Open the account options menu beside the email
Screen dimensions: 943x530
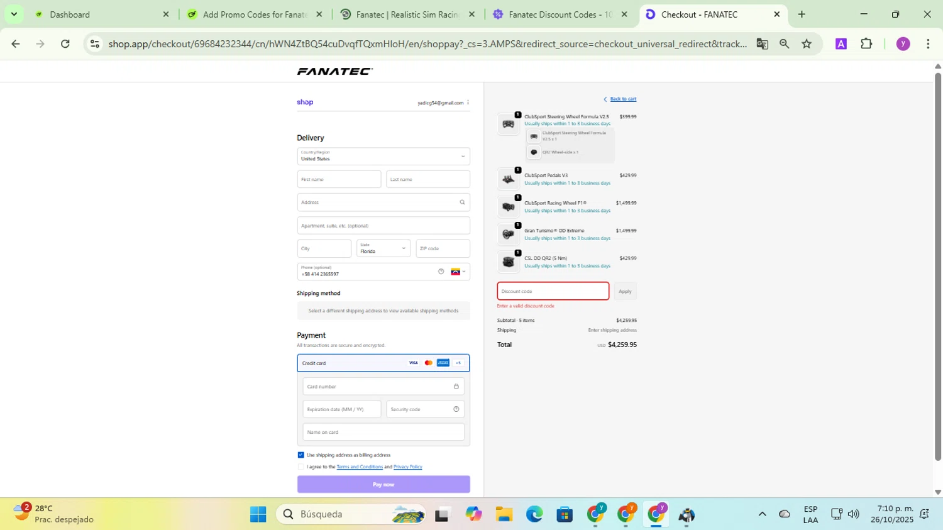click(468, 102)
